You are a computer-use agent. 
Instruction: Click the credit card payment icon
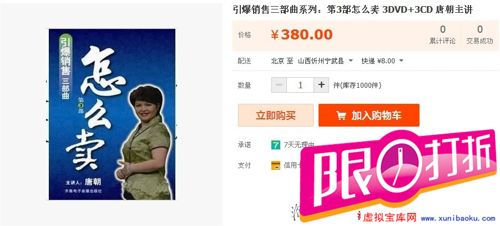coord(275,165)
